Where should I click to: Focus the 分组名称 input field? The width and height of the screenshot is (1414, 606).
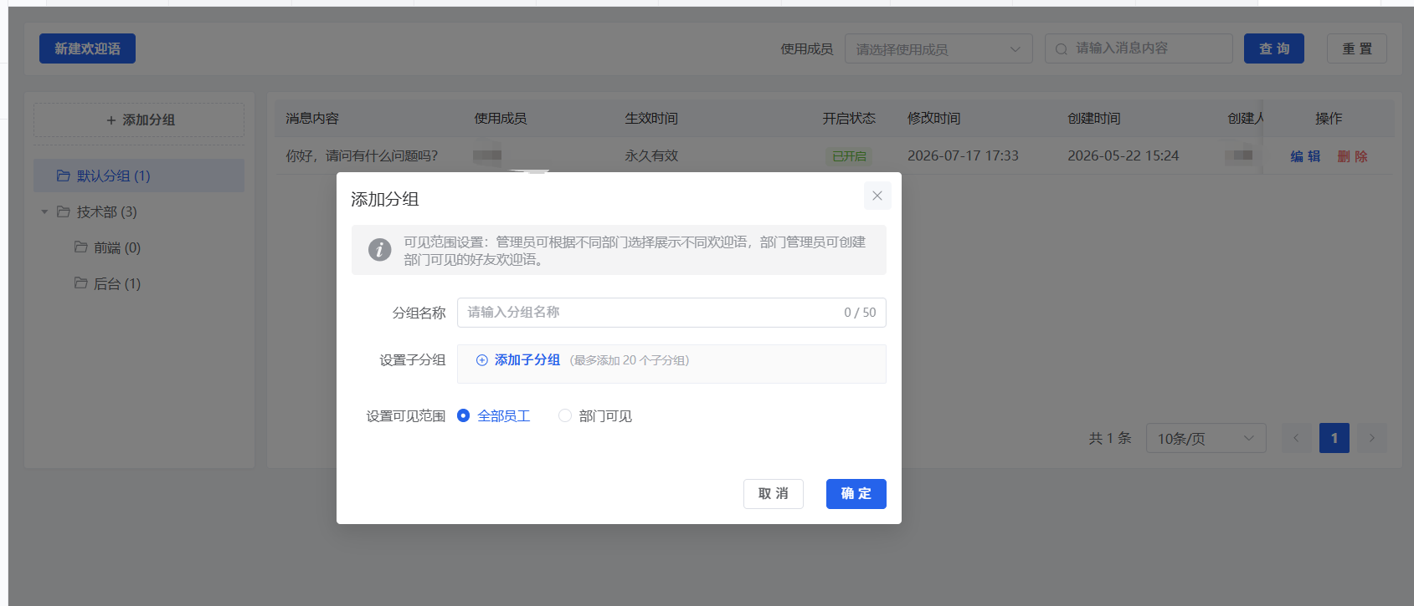(671, 313)
